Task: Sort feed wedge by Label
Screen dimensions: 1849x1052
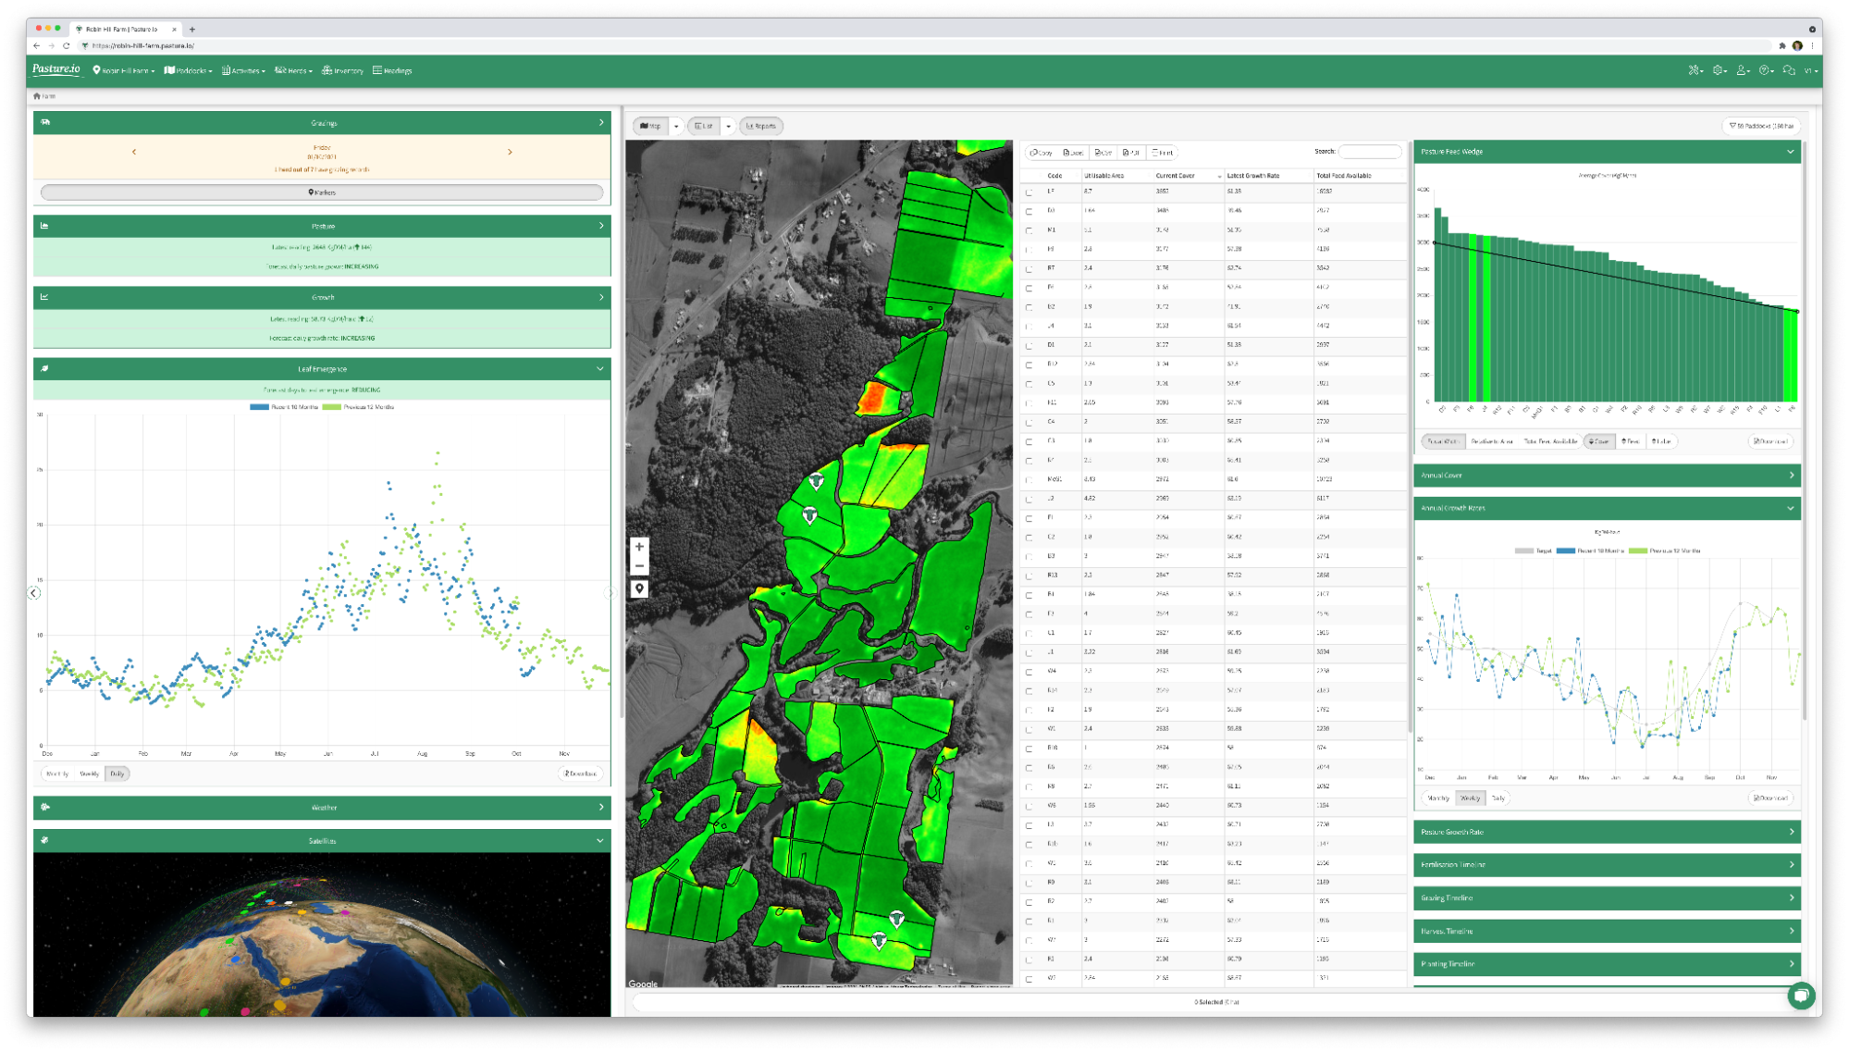Action: tap(1661, 441)
